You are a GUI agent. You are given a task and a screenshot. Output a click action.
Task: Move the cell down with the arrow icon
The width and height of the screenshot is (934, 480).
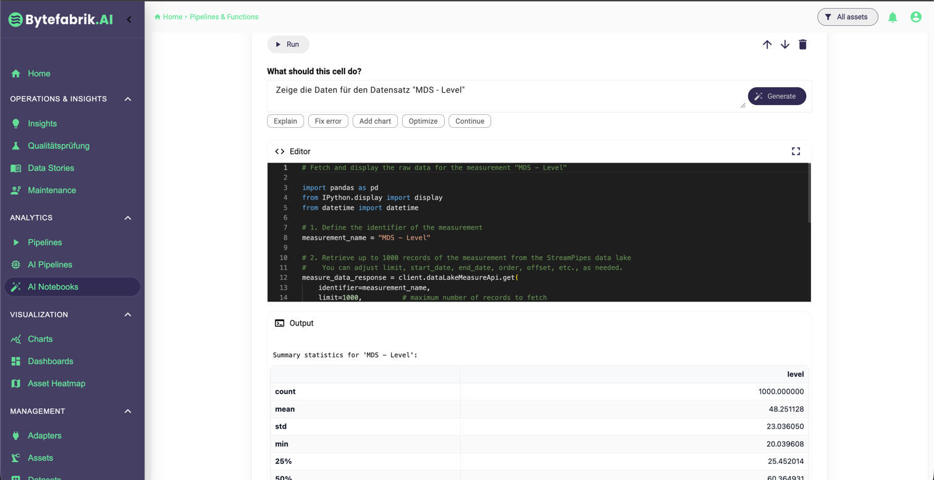(x=785, y=44)
